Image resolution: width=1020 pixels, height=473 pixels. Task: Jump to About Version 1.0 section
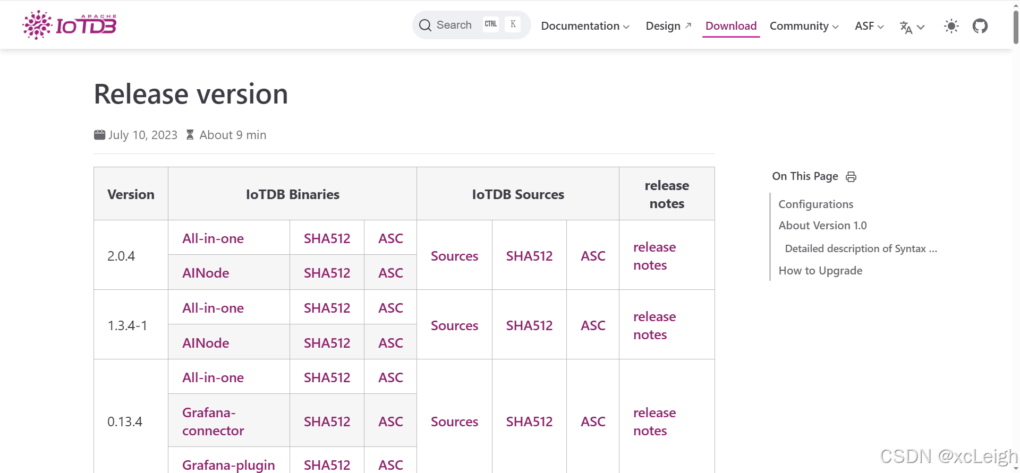822,226
